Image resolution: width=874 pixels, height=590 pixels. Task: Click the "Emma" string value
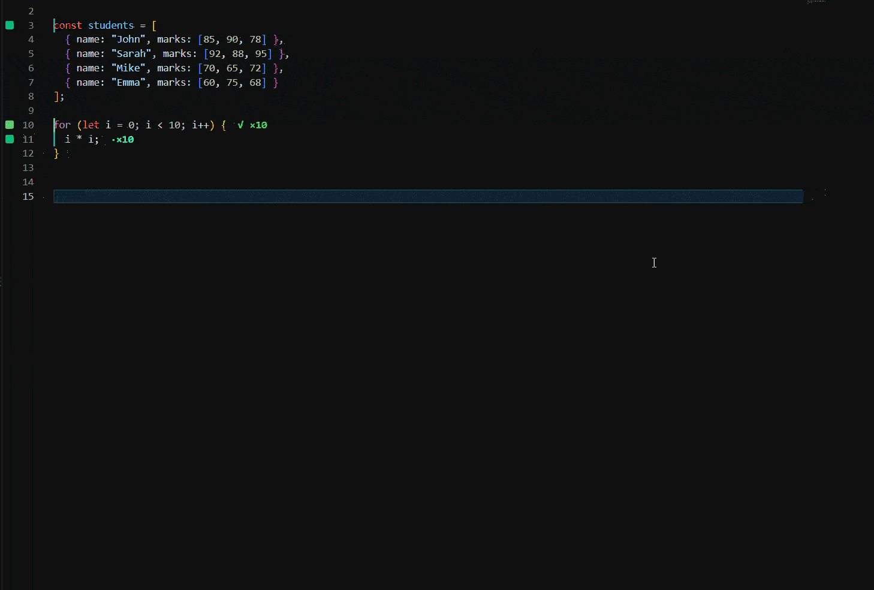coord(128,83)
